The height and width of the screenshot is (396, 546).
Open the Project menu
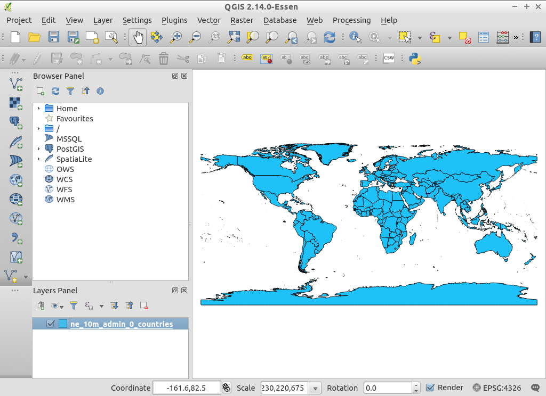coord(19,20)
